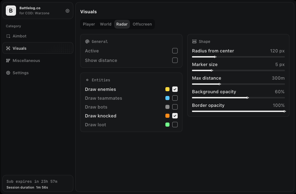
Task: Adjust the Max distance slider
Action: [238, 84]
